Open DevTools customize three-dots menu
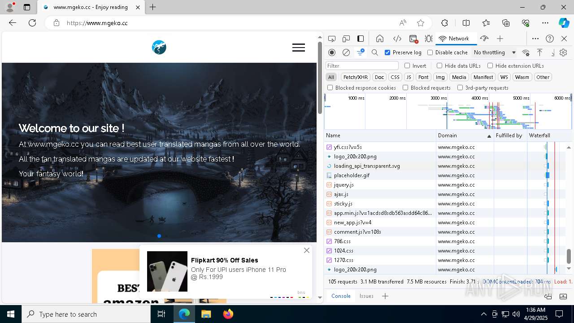 [535, 39]
